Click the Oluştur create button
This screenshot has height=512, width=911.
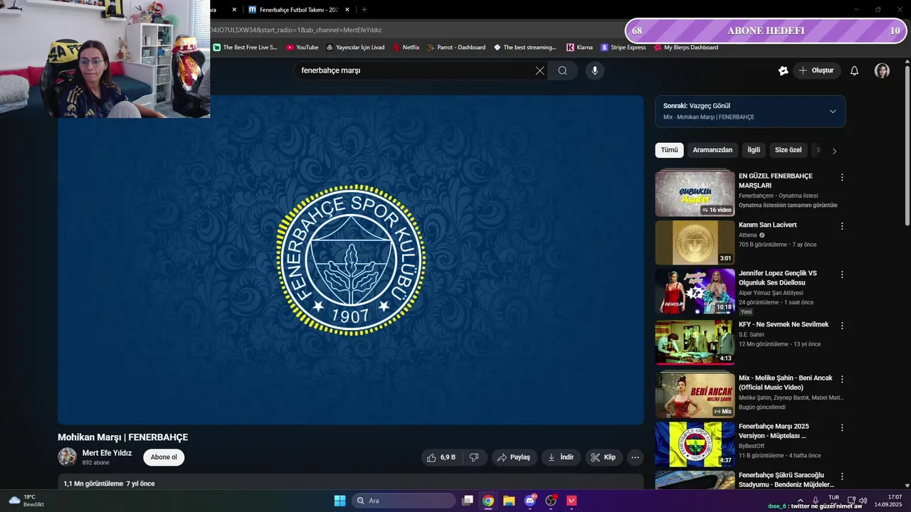coord(816,70)
